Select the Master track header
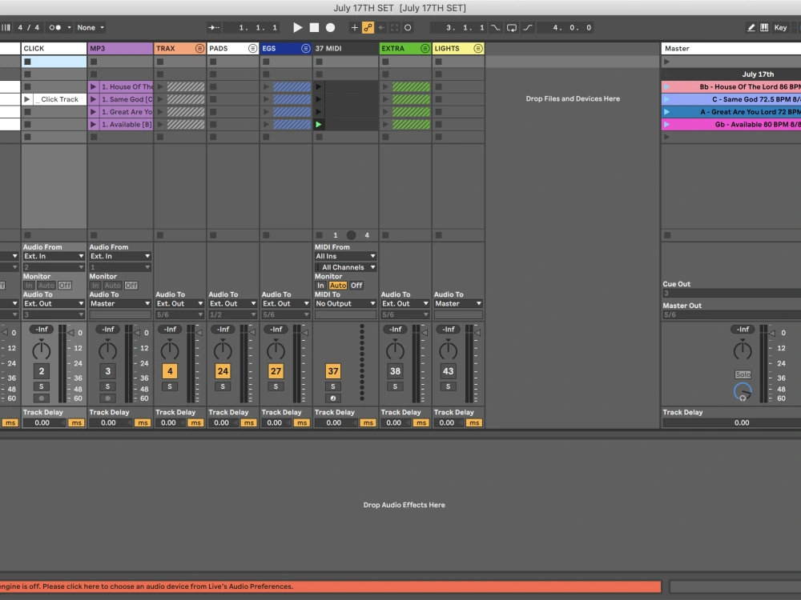This screenshot has width=801, height=600. pos(731,49)
